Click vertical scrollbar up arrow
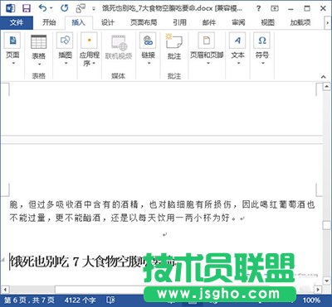 click(x=326, y=87)
